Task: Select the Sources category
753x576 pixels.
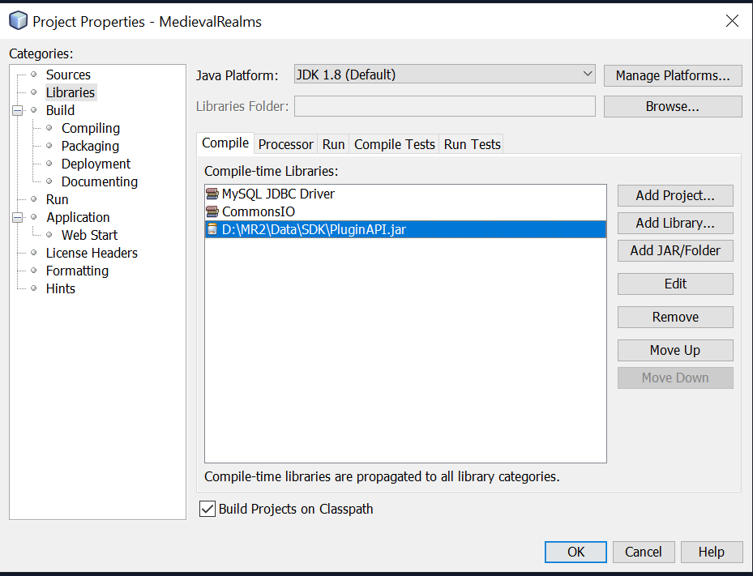Action: 68,75
